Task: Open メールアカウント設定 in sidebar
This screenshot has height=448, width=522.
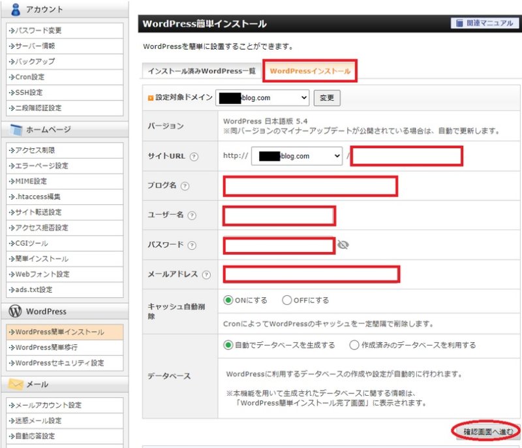Action: [65, 406]
